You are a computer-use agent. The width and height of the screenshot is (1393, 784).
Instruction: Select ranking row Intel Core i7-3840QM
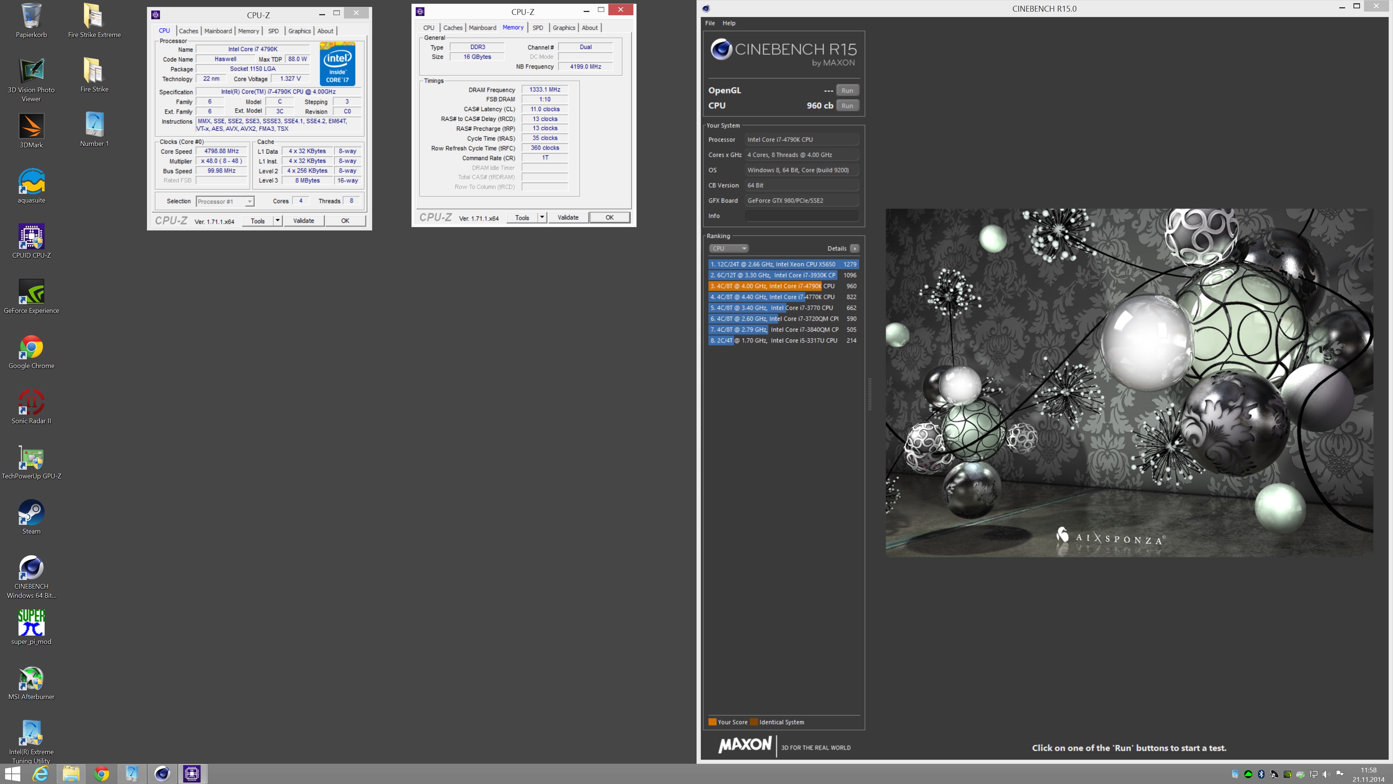[783, 330]
